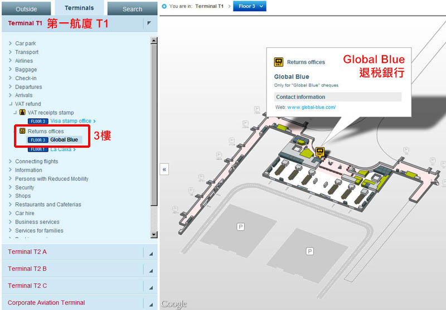Collapse the sidebar with double-arrow button
This screenshot has width=446, height=310.
(x=164, y=169)
